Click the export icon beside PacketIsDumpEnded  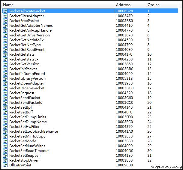tap(5, 74)
